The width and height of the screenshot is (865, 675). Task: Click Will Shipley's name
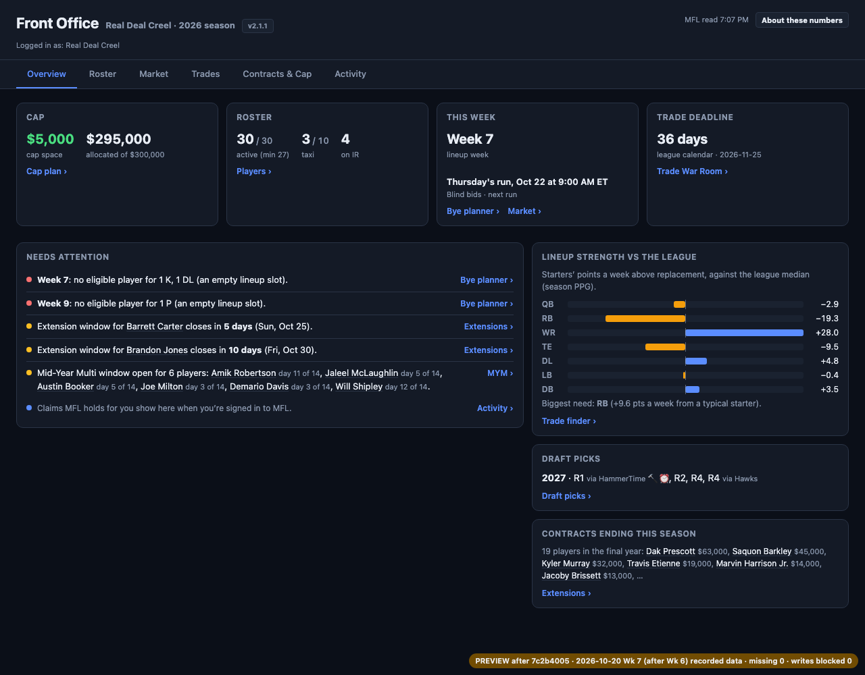click(x=359, y=387)
